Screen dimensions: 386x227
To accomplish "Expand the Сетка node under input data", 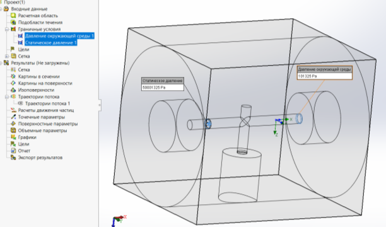I will (x=7, y=56).
